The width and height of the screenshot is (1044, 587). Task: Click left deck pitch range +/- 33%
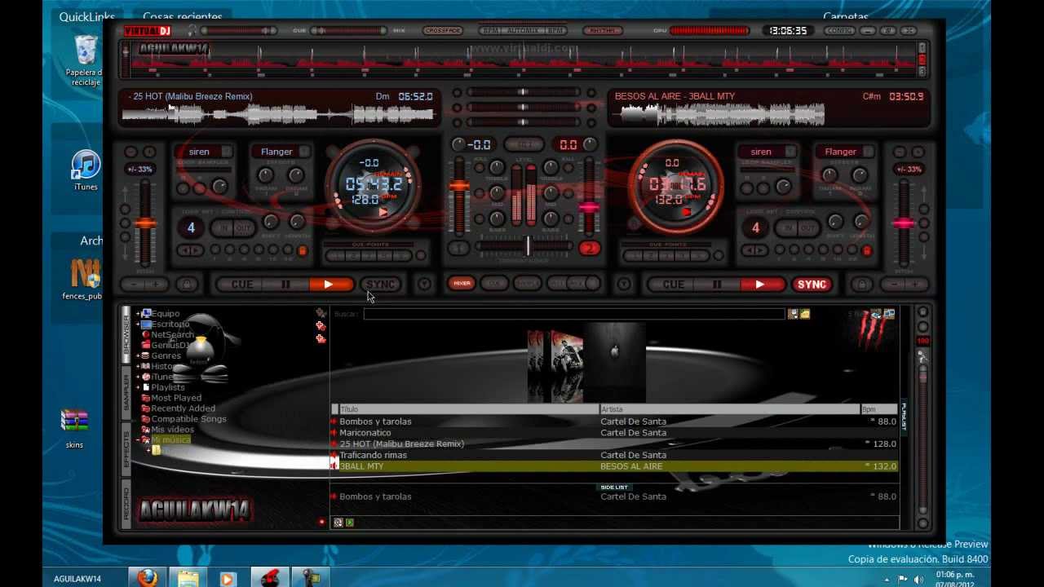pyautogui.click(x=139, y=170)
